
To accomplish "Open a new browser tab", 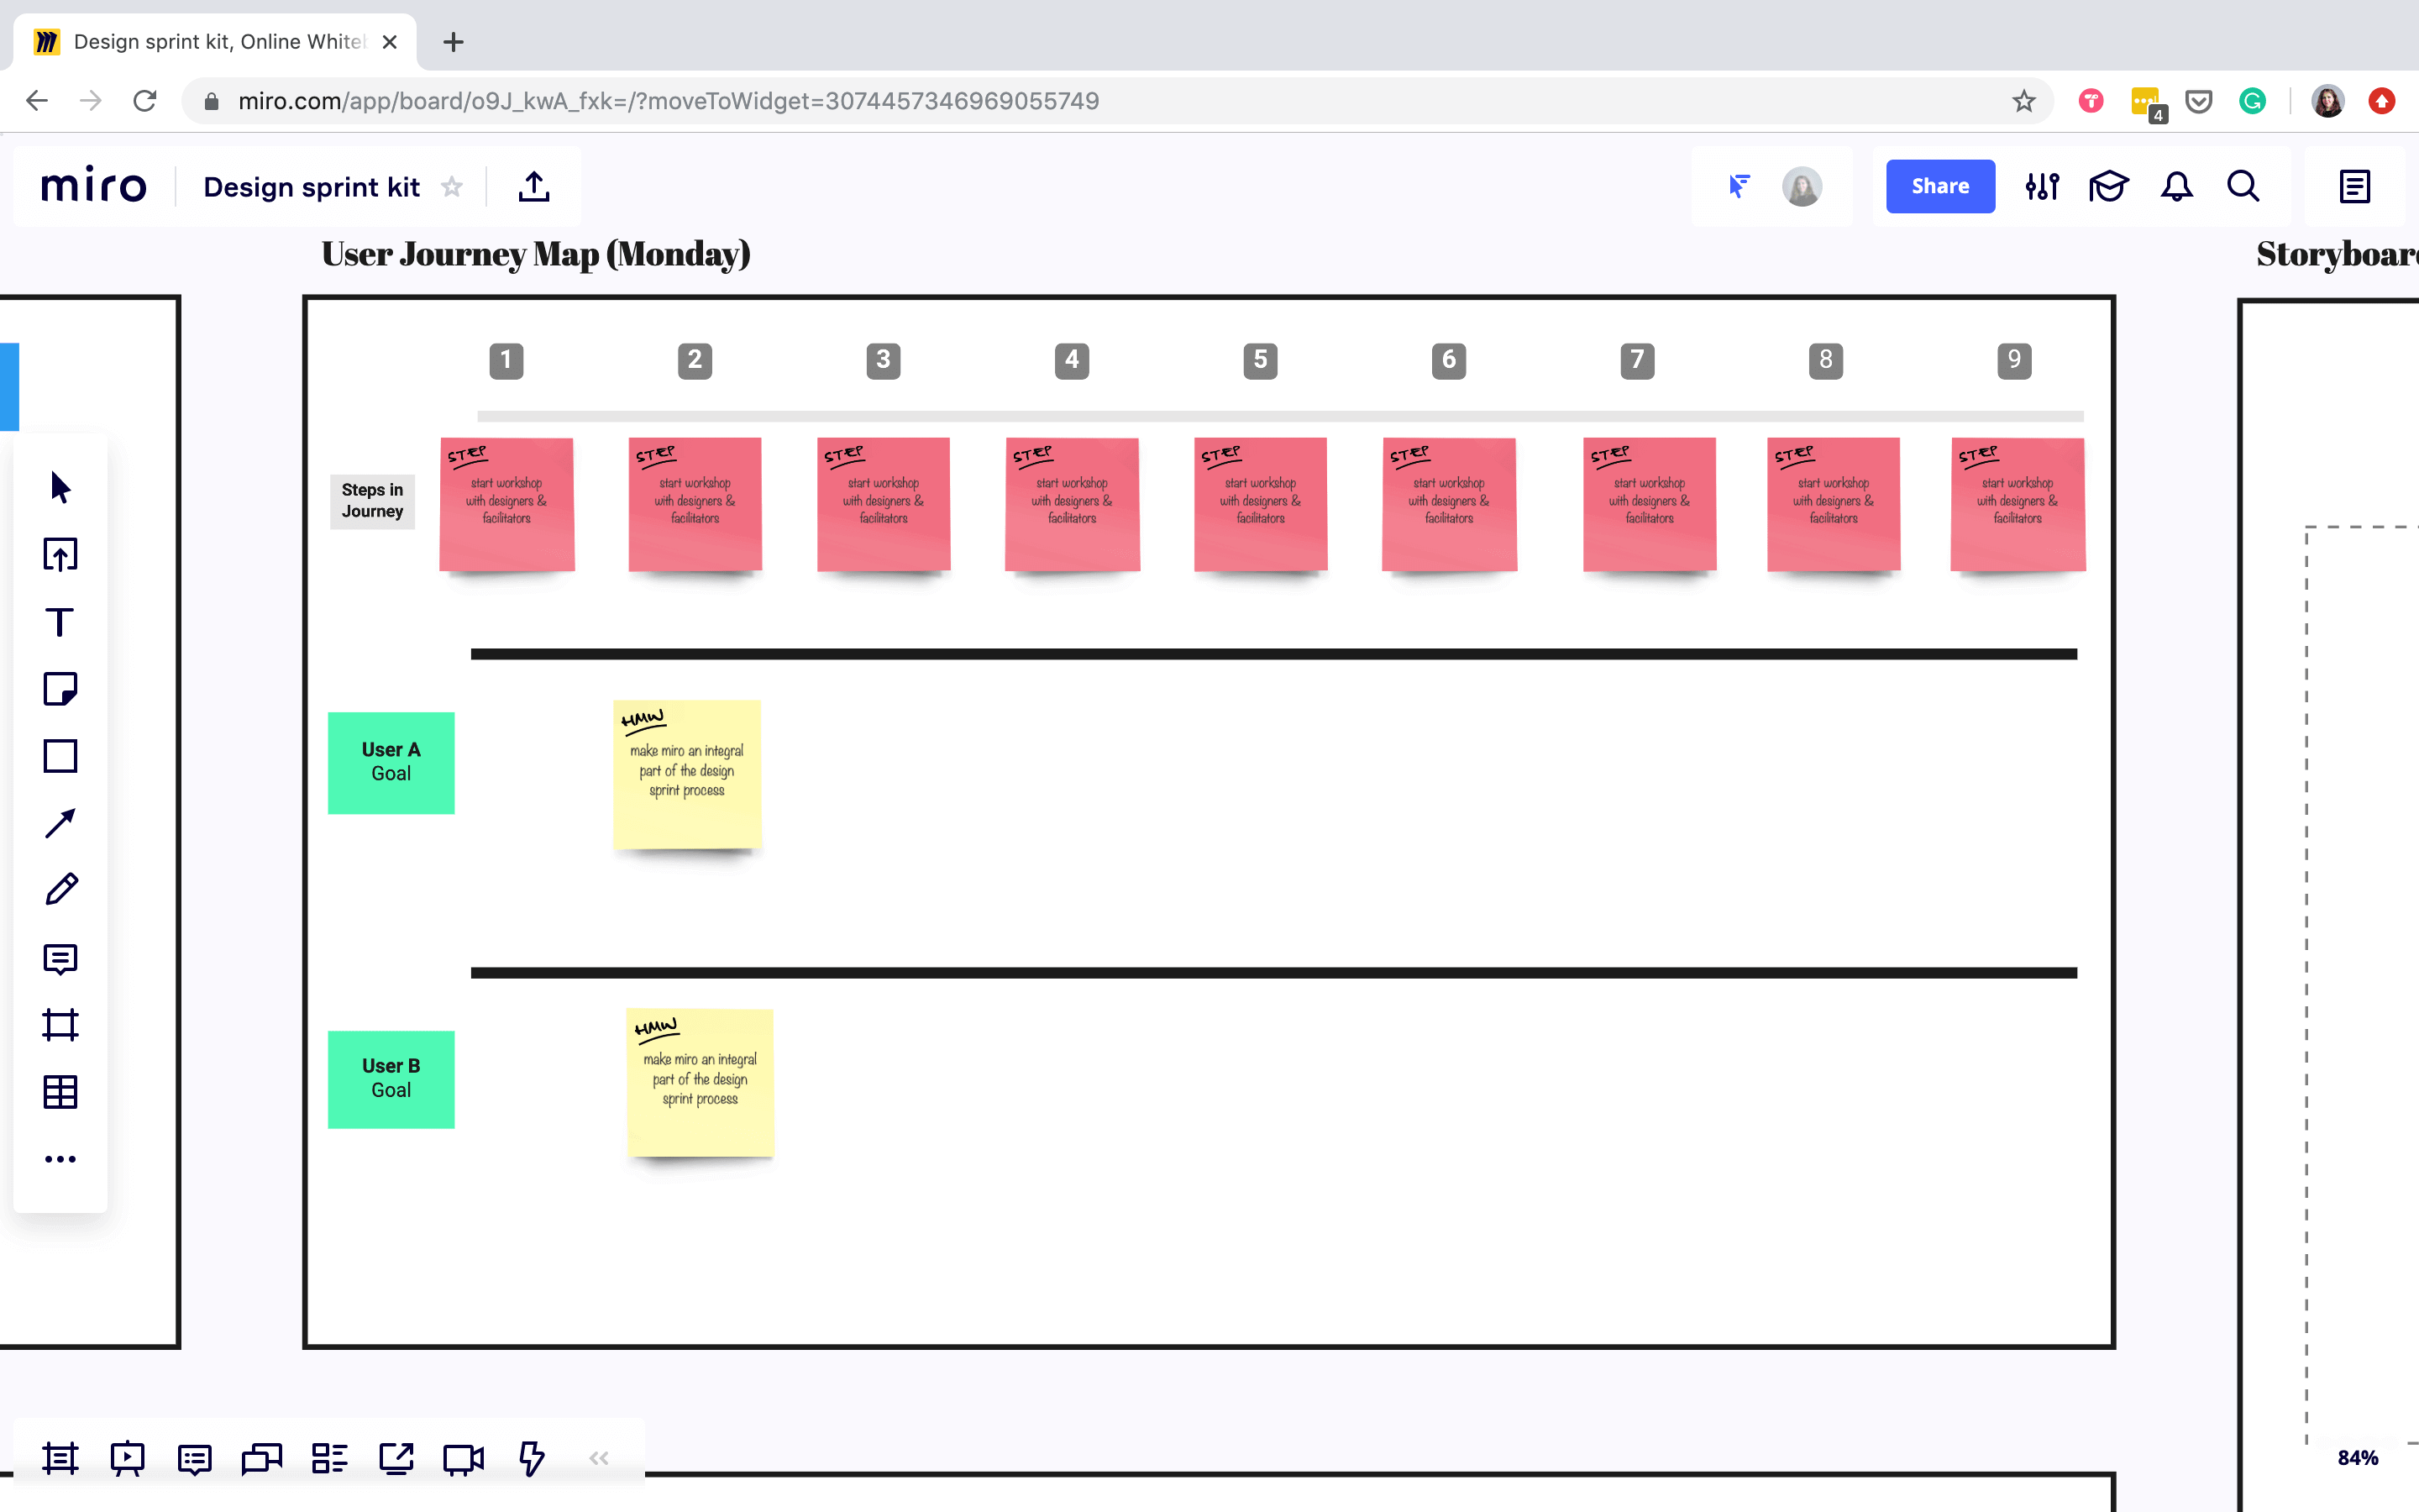I will coord(453,42).
